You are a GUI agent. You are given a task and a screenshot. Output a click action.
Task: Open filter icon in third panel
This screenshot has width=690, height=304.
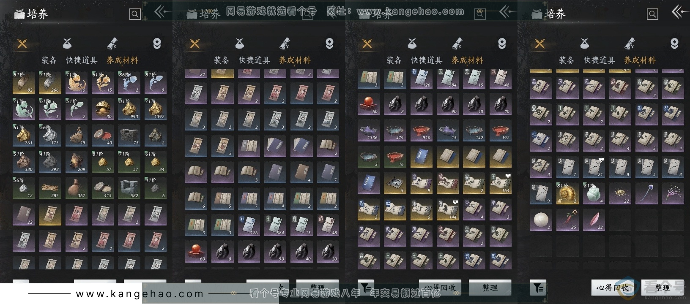[366, 287]
